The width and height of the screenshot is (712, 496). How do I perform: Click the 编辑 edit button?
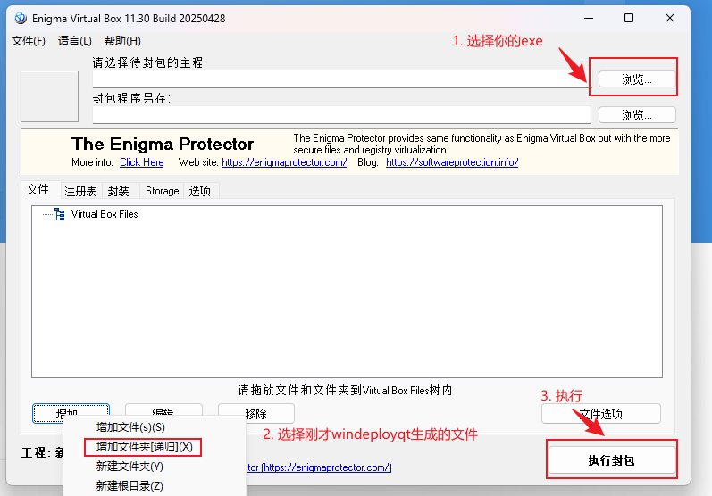[x=163, y=409]
